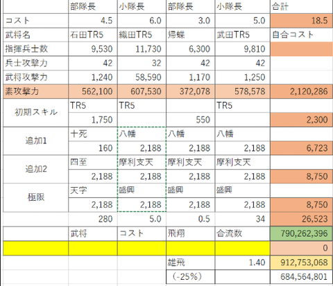Click the green 790,262,396 result cell
333x286 pixels.
pyautogui.click(x=302, y=233)
